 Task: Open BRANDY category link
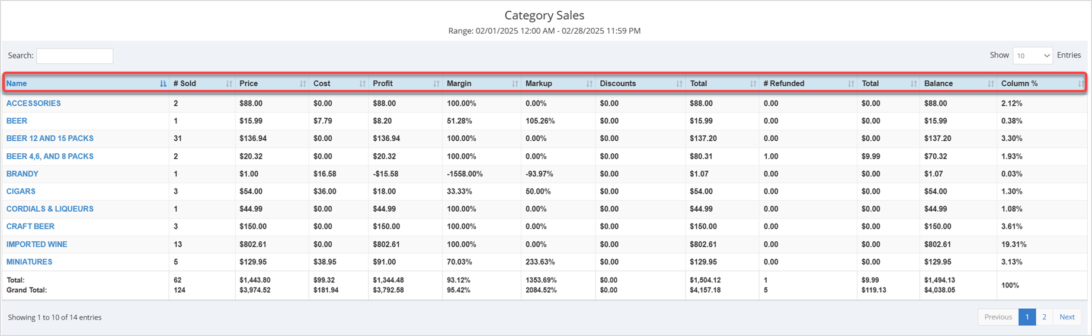(22, 174)
